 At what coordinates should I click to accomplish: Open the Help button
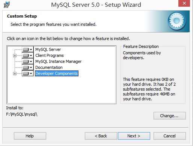(30, 136)
